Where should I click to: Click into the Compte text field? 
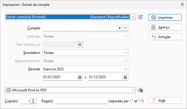(x=79, y=28)
